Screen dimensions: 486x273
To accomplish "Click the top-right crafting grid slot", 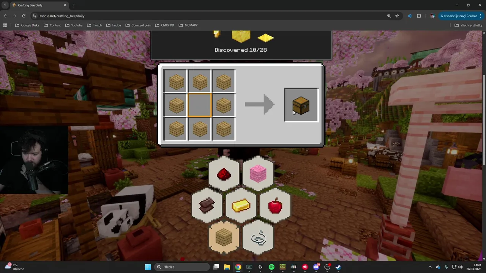I will [224, 81].
